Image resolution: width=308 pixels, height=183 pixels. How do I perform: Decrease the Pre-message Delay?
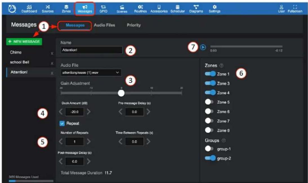[120, 112]
